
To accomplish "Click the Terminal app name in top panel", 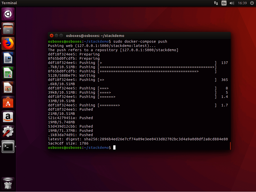I will (9, 3).
